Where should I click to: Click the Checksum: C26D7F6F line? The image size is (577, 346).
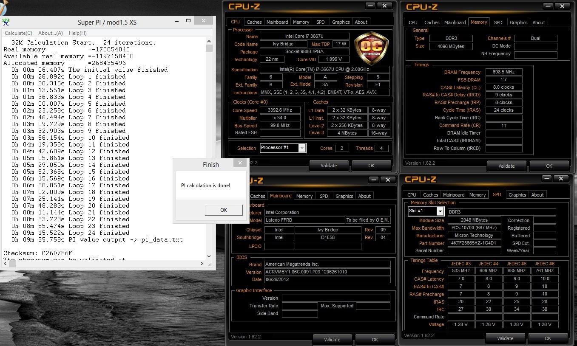pyautogui.click(x=38, y=253)
